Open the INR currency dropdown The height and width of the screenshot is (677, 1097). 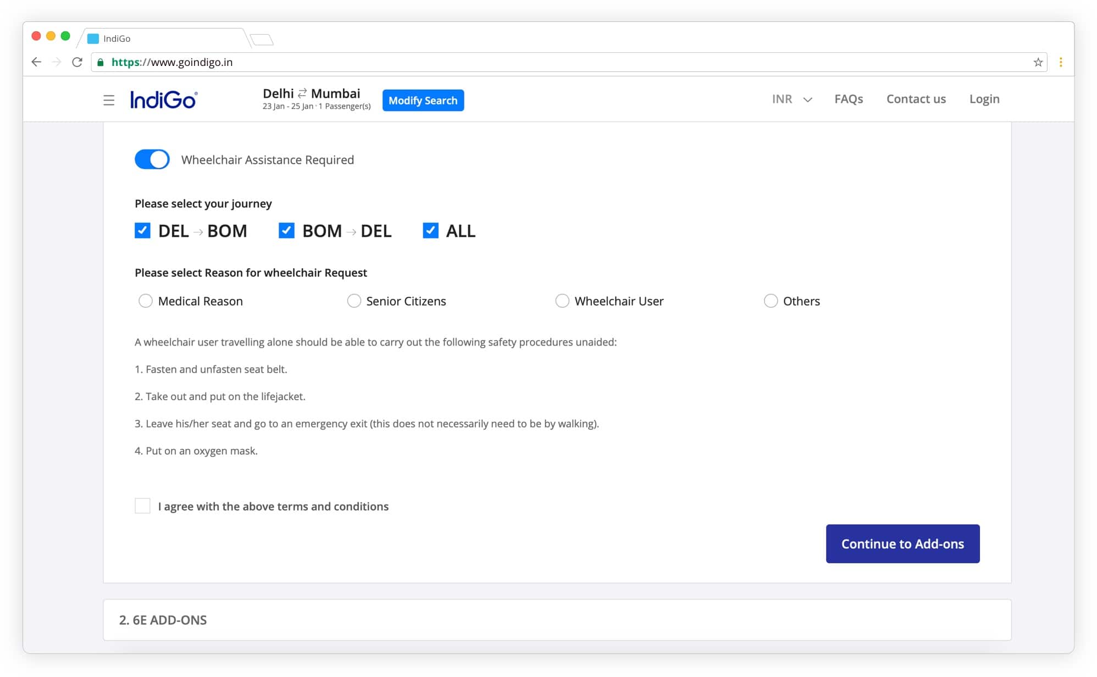click(x=791, y=99)
